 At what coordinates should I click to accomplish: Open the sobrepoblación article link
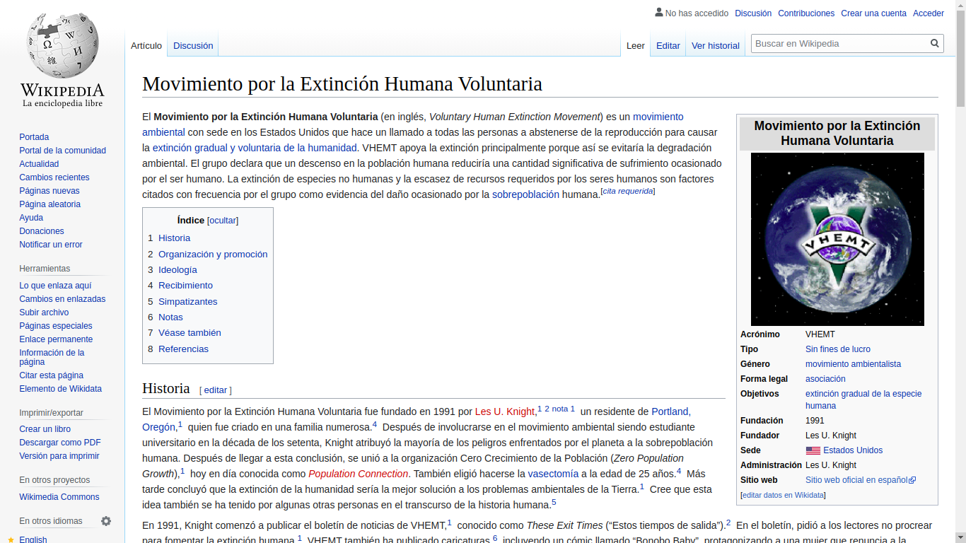pos(525,194)
